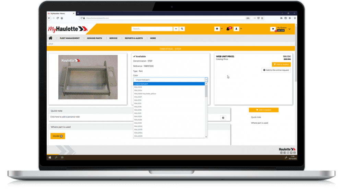Viewport: 343px width, 194px height.
Task: Select RAL1006 Haulotte yellow color option
Action: pyautogui.click(x=145, y=94)
